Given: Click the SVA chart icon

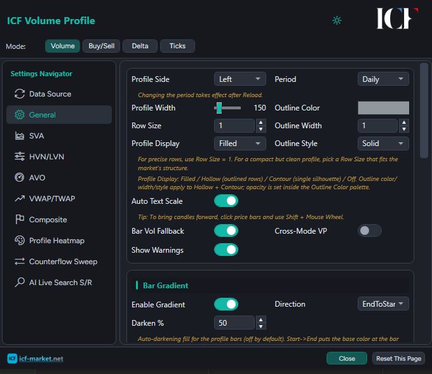Looking at the screenshot, I should point(20,136).
